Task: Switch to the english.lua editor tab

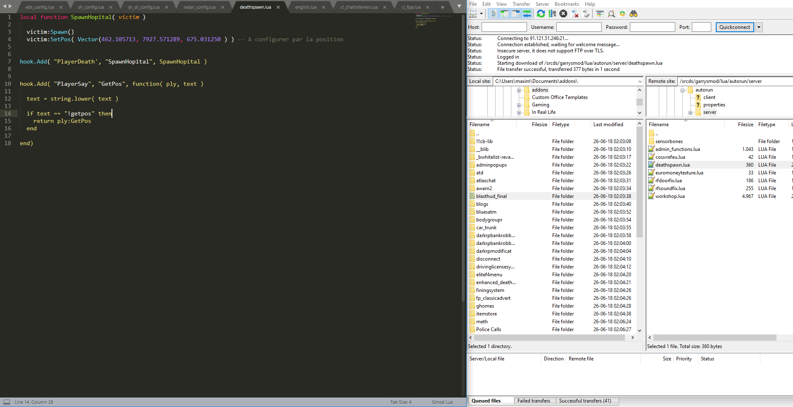Action: coord(306,7)
